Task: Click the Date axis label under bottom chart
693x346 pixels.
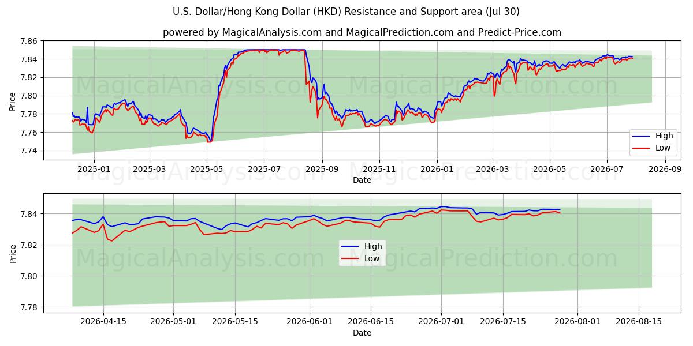Action: pos(362,333)
